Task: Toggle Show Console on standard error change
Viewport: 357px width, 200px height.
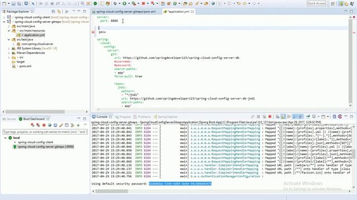Action: 301,117
